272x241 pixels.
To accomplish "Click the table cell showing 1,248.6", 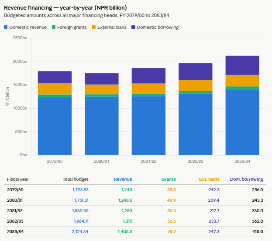I will click(x=125, y=200).
